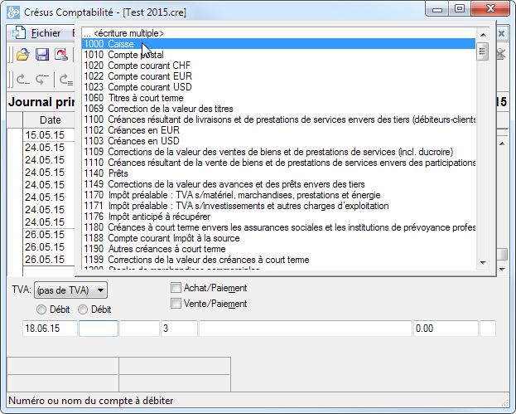516x414 pixels.
Task: Select 1171 Impôt préalable TVA s/investissements
Action: (278, 206)
